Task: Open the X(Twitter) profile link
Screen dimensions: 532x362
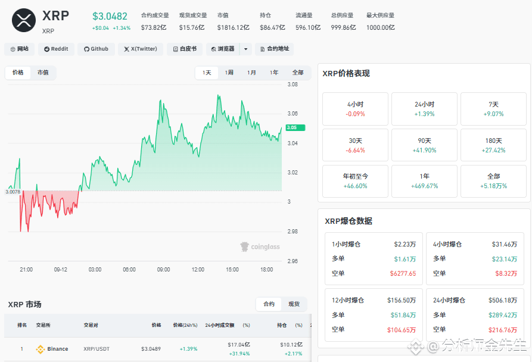Action: click(141, 49)
